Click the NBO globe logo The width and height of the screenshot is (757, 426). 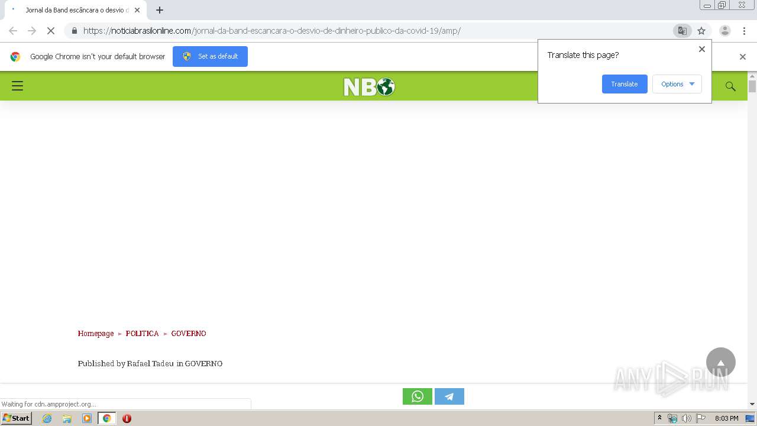369,87
